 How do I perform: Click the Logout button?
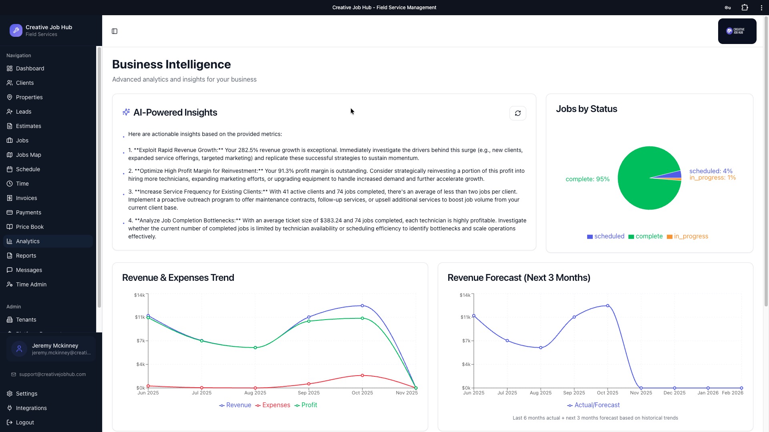tap(25, 422)
